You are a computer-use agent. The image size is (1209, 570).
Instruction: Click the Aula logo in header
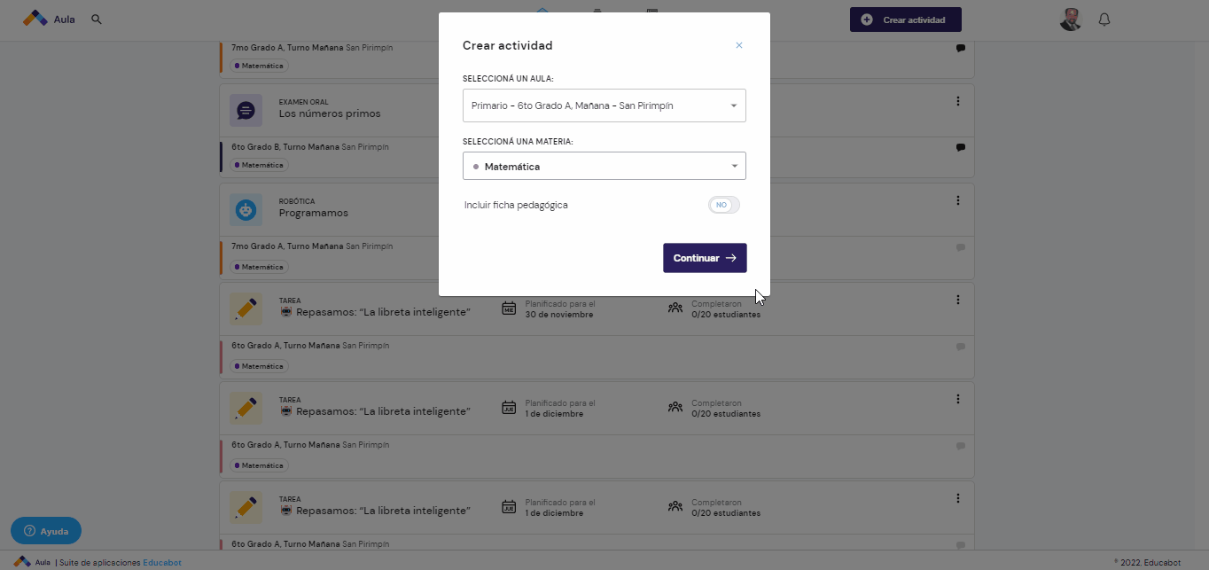49,19
